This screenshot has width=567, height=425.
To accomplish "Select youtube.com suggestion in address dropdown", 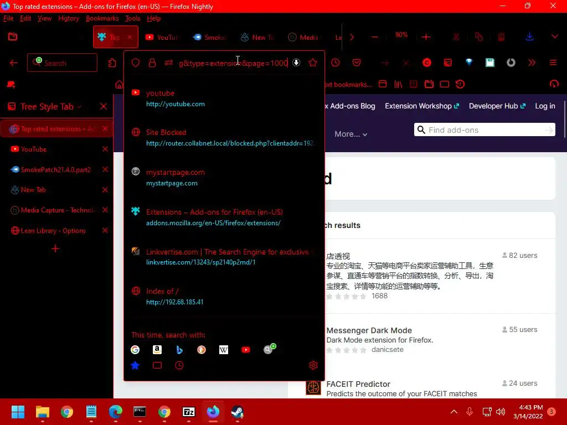I will tap(224, 99).
